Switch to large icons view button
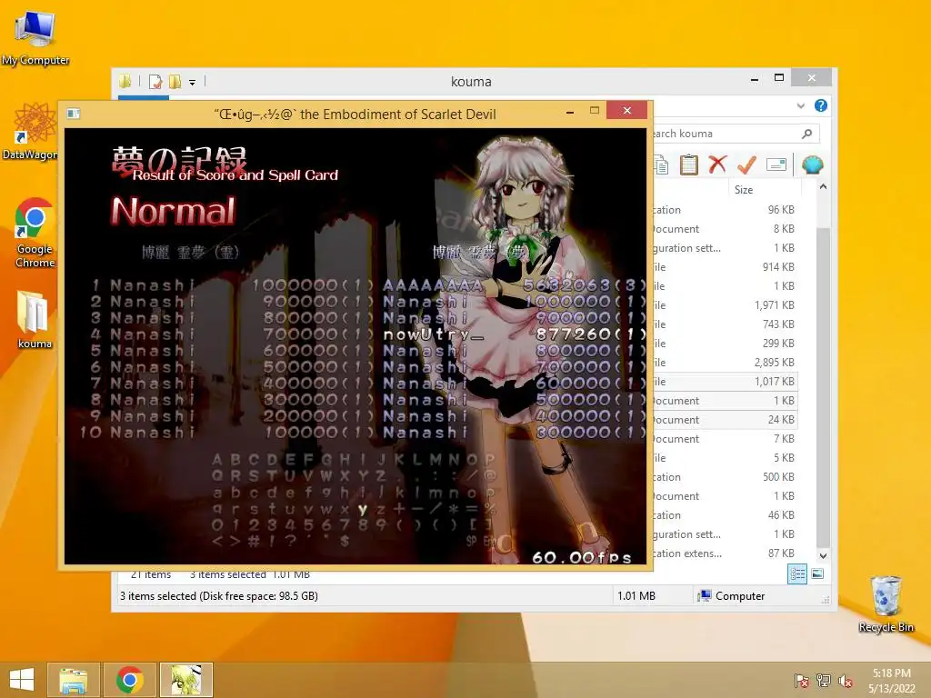Screen dimensions: 931x698 pyautogui.click(x=817, y=573)
